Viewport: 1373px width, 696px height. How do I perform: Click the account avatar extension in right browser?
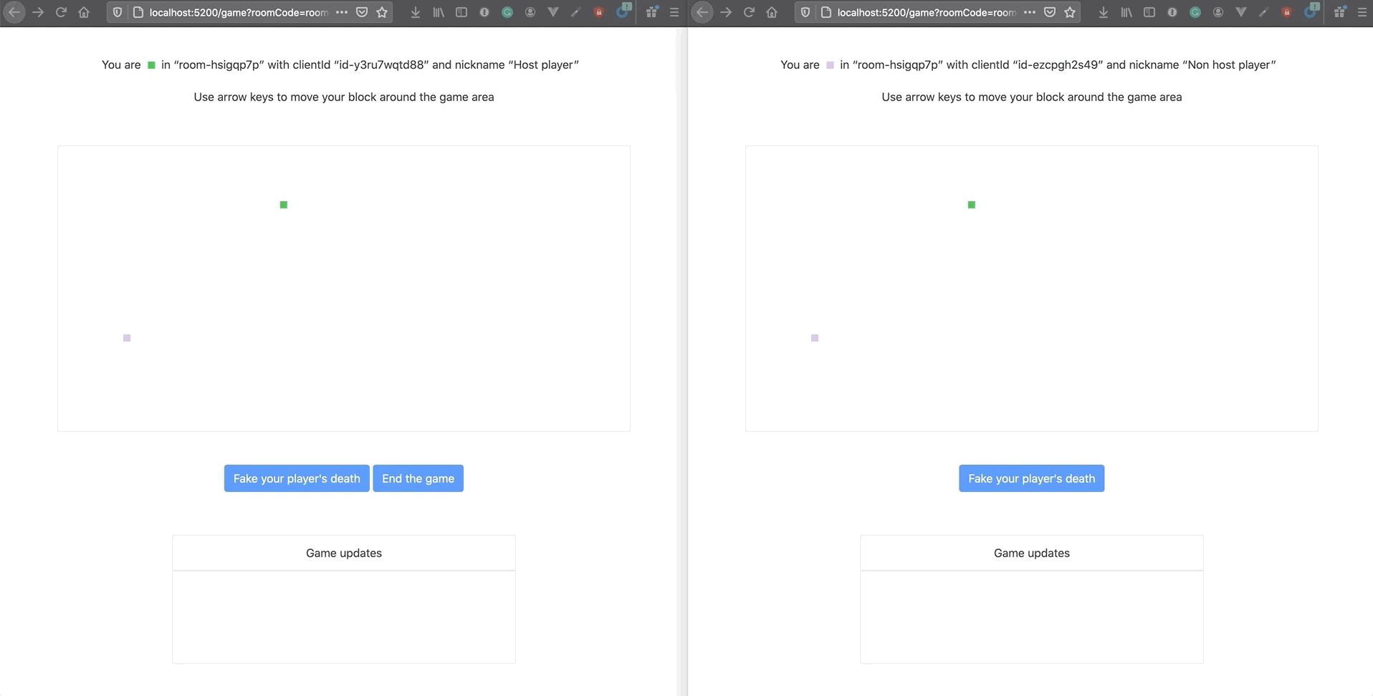point(1218,12)
